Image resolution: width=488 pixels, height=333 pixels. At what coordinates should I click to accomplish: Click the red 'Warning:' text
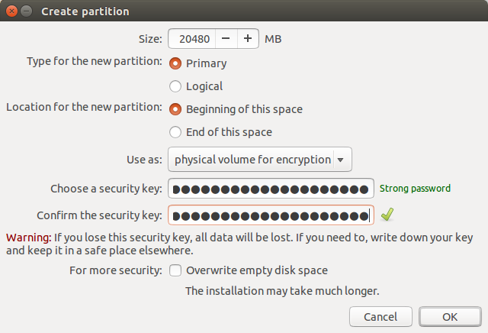[x=27, y=238]
